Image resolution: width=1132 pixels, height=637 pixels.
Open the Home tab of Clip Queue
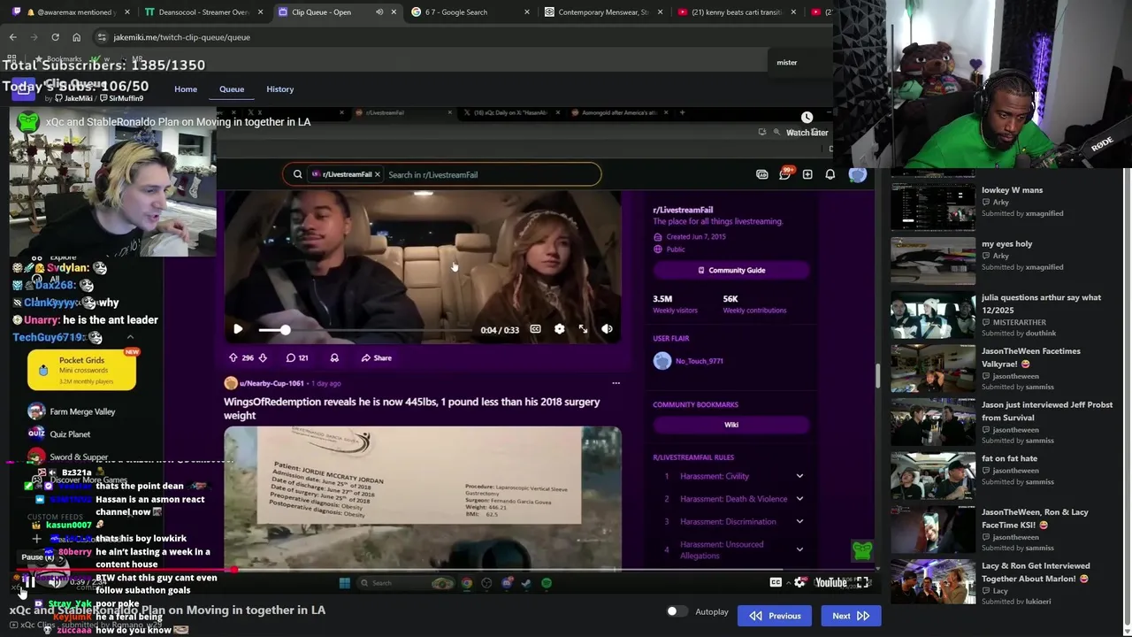(x=186, y=89)
